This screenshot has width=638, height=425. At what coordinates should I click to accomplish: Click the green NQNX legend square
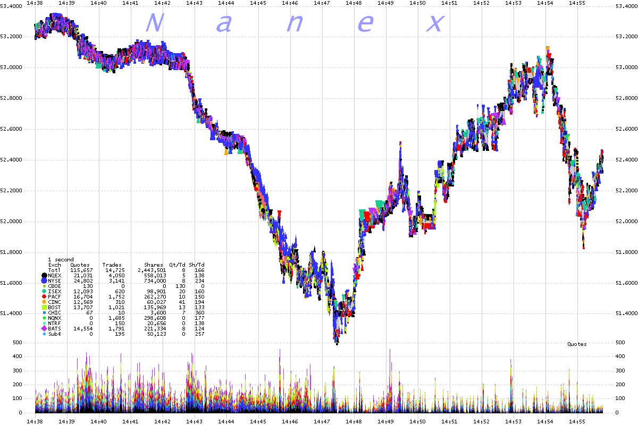(x=44, y=318)
